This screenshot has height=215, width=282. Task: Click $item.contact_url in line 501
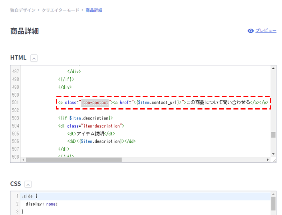pyautogui.click(x=158, y=103)
